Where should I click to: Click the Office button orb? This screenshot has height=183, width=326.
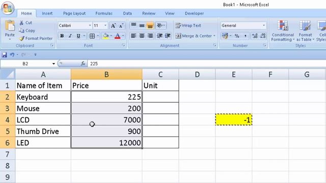pyautogui.click(x=8, y=8)
